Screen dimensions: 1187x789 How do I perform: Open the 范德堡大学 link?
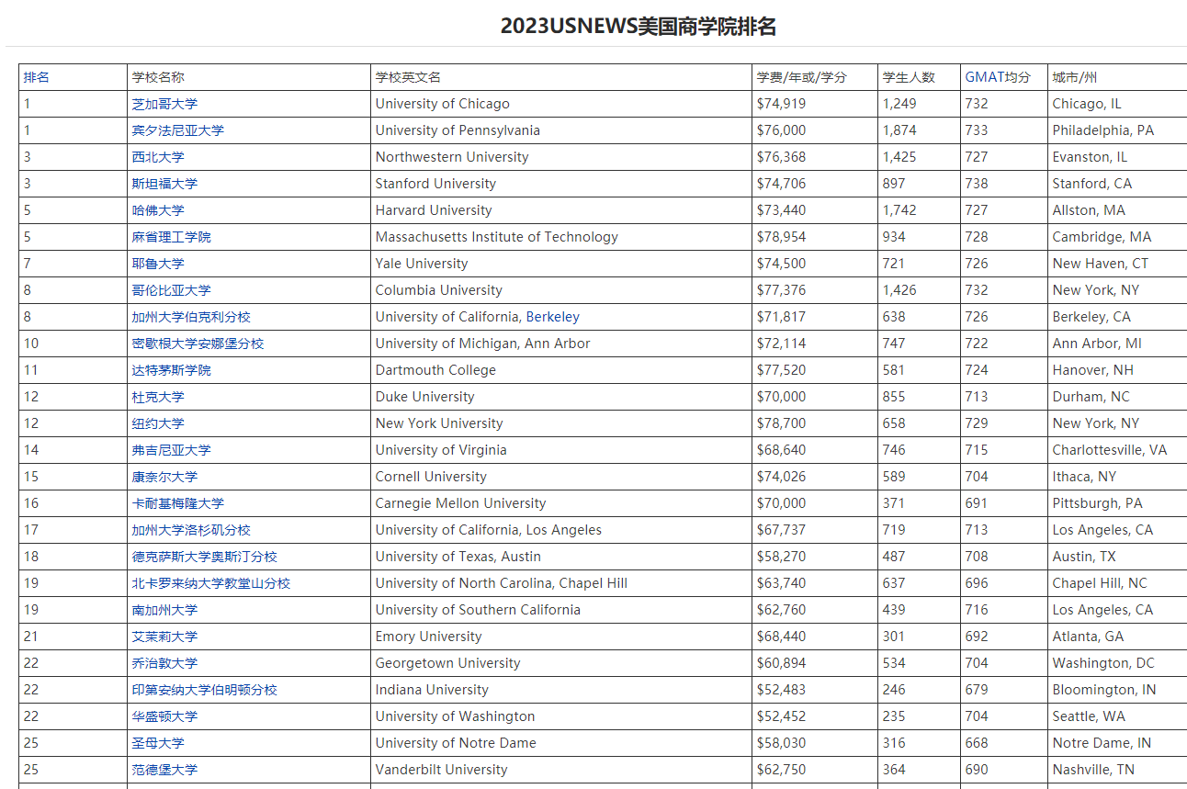tap(164, 770)
